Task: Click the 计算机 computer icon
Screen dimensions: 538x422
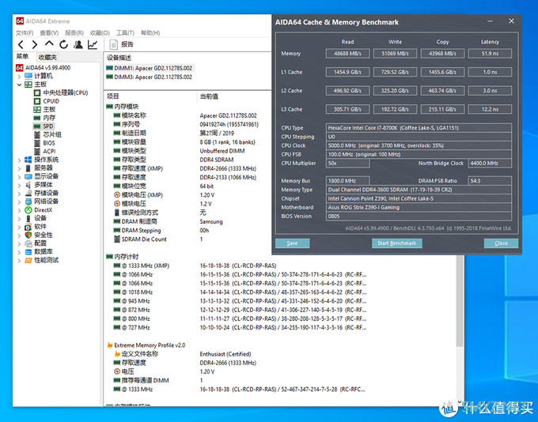Action: (x=28, y=76)
